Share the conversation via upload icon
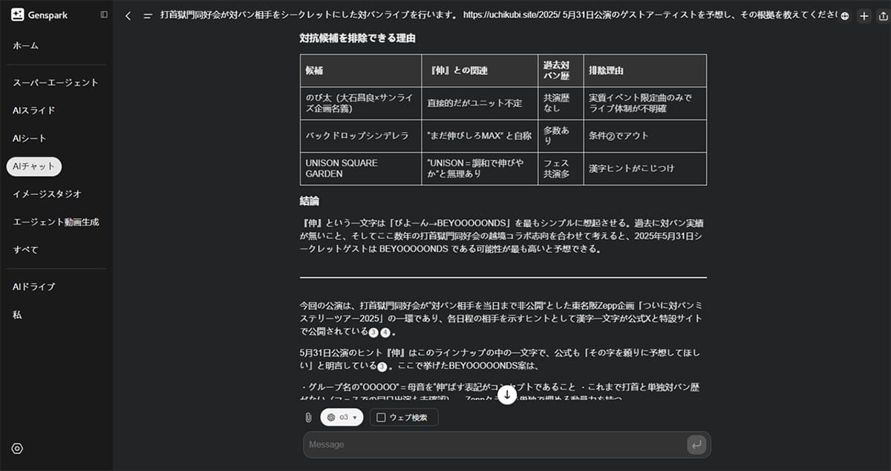The height and width of the screenshot is (471, 891). (x=883, y=16)
